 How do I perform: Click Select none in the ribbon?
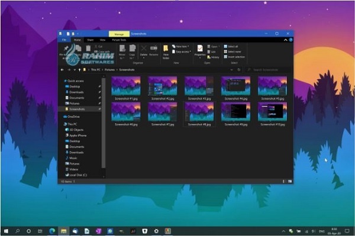click(x=233, y=52)
